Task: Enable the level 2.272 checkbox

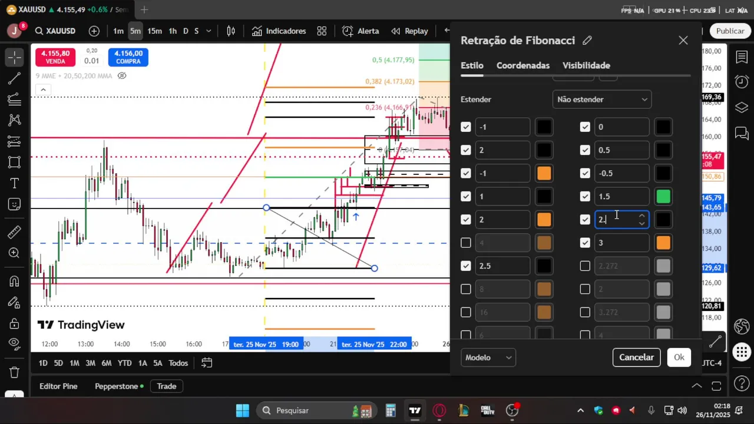Action: click(585, 266)
